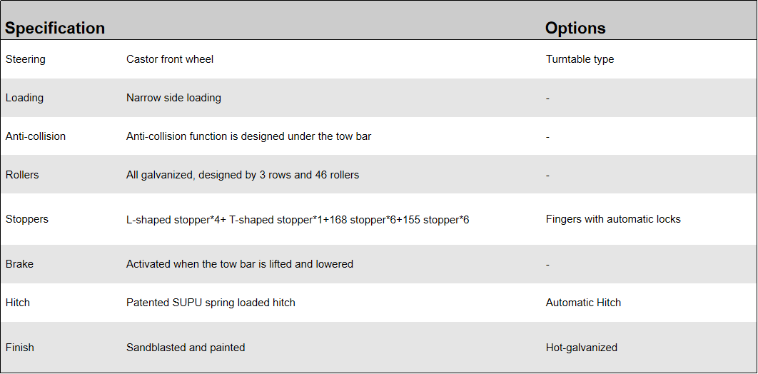The height and width of the screenshot is (374, 758).
Task: Click the Specification column header
Action: click(55, 29)
